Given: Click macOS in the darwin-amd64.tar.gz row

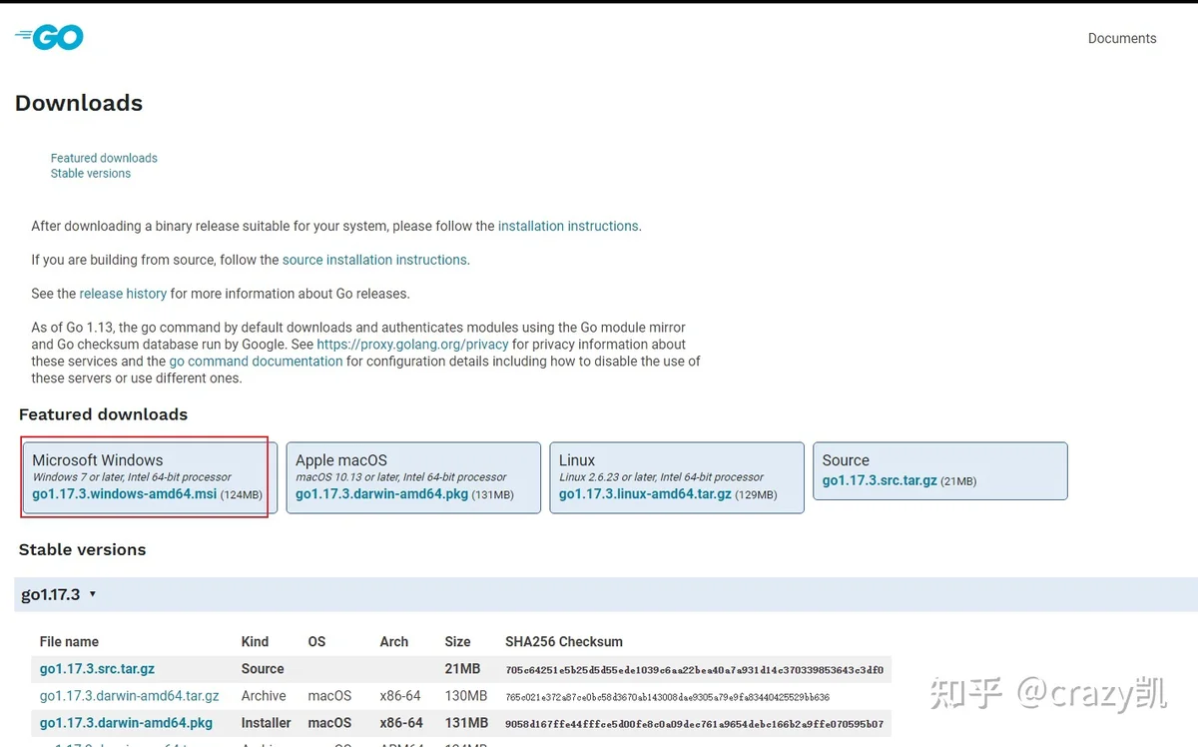Looking at the screenshot, I should click(x=329, y=696).
